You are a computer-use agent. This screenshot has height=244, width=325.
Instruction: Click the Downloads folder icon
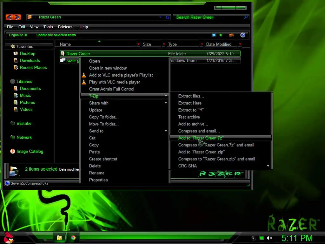16,61
